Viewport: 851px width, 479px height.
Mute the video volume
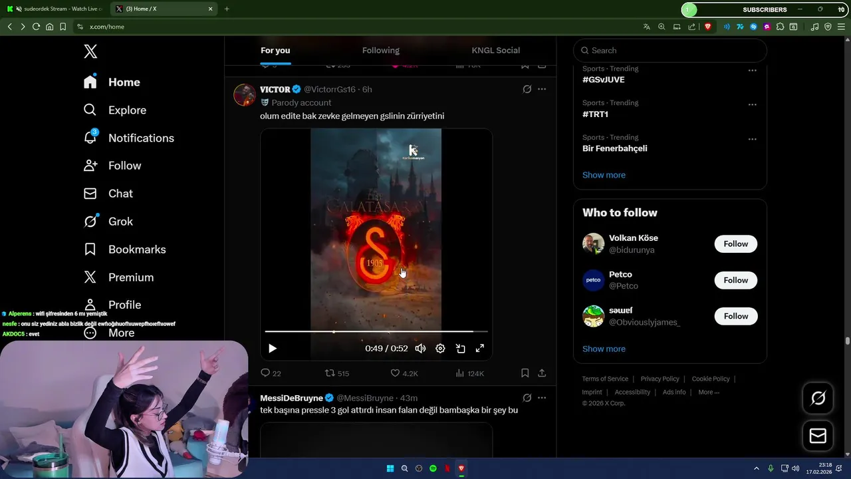[420, 349]
